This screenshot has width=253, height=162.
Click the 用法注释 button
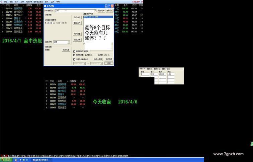(101, 11)
